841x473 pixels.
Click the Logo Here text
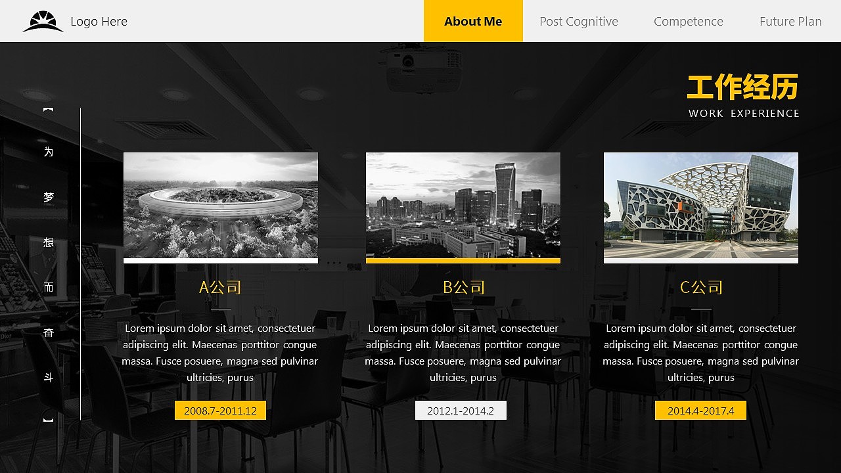pyautogui.click(x=99, y=22)
